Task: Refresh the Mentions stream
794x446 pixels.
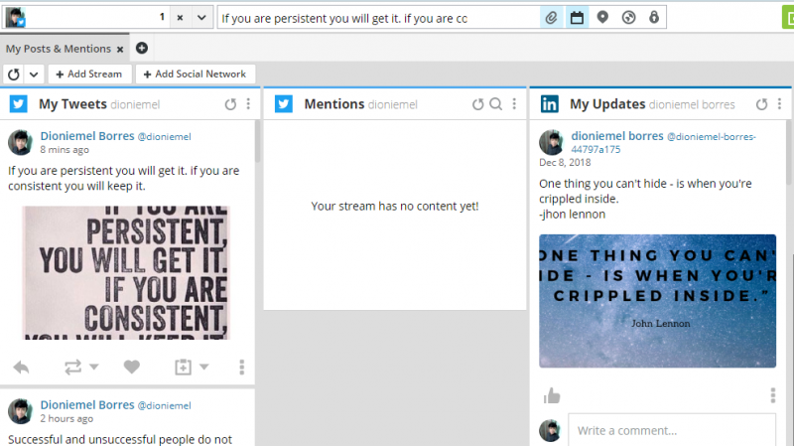Action: pyautogui.click(x=478, y=104)
